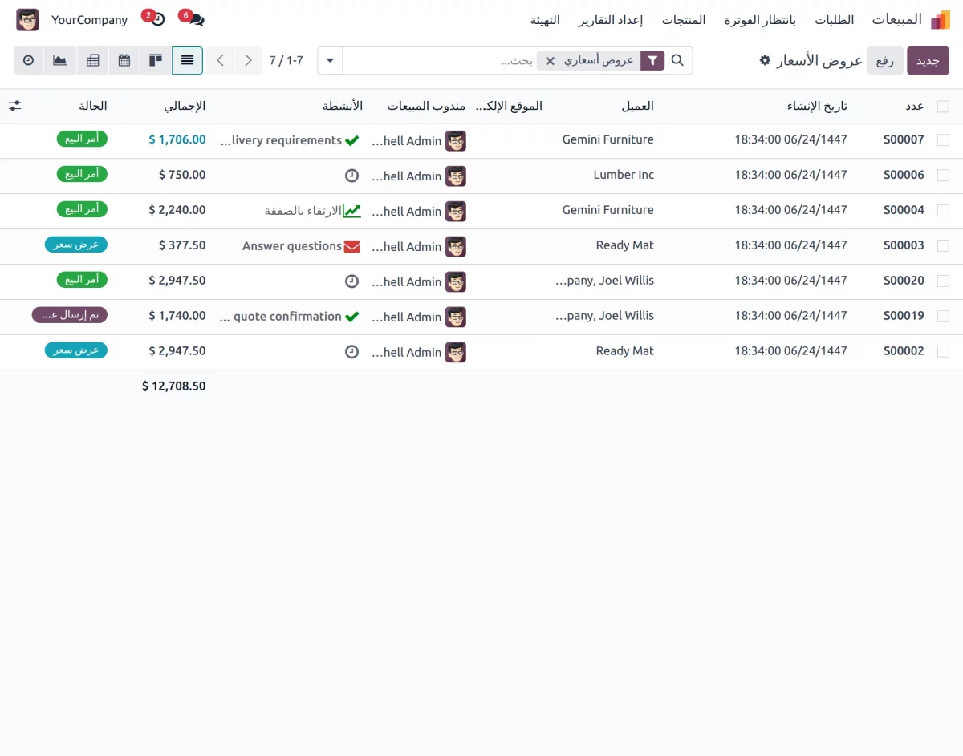Open the التهيئة menu
Image resolution: width=963 pixels, height=756 pixels.
pos(546,20)
